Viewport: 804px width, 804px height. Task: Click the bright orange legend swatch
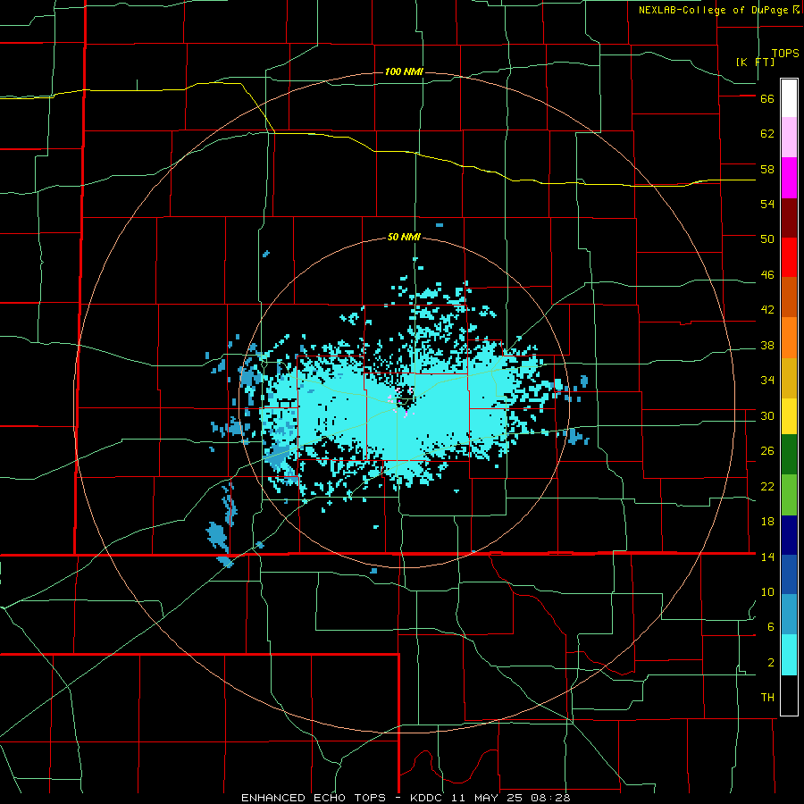point(789,338)
